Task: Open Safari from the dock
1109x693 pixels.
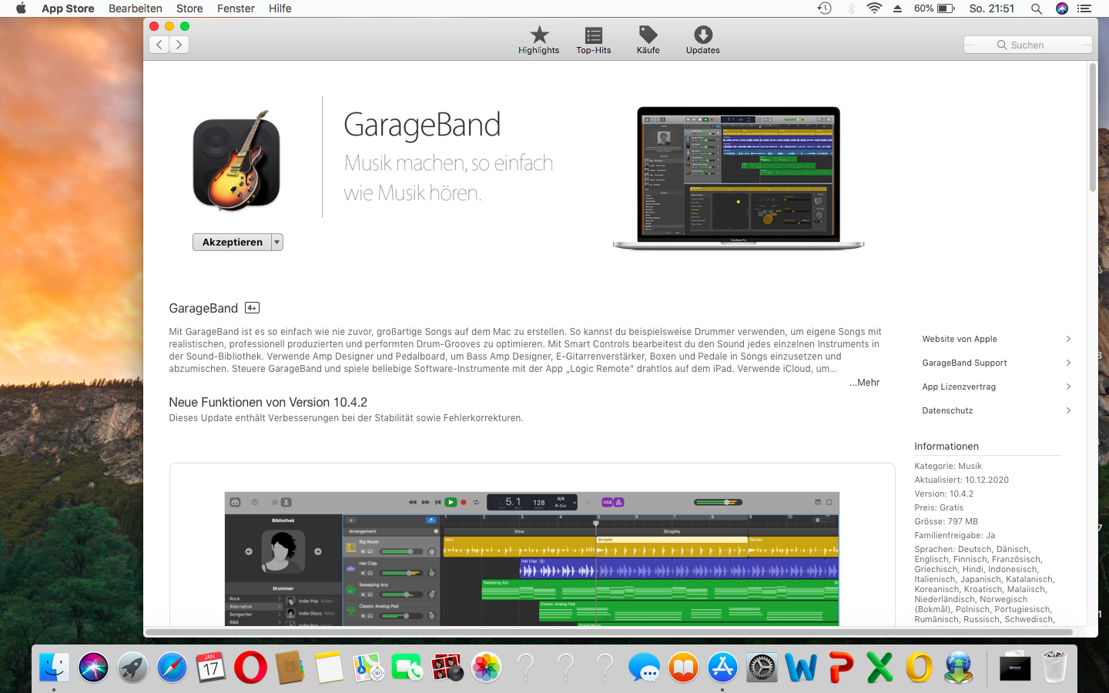Action: pyautogui.click(x=172, y=667)
